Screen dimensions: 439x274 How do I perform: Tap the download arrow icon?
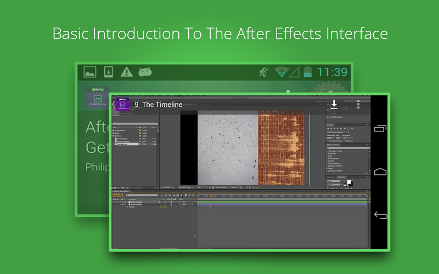click(x=334, y=104)
